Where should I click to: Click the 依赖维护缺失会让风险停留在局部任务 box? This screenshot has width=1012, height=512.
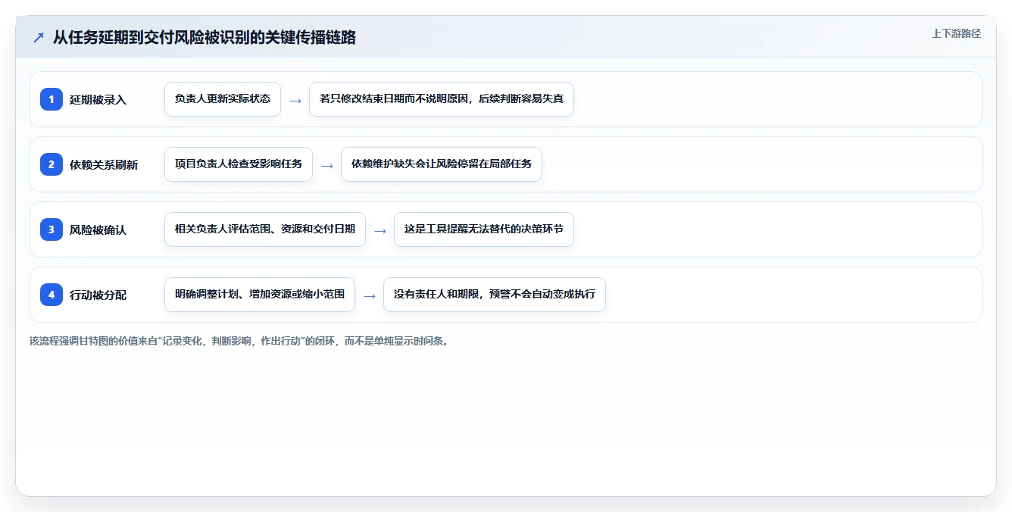click(442, 164)
